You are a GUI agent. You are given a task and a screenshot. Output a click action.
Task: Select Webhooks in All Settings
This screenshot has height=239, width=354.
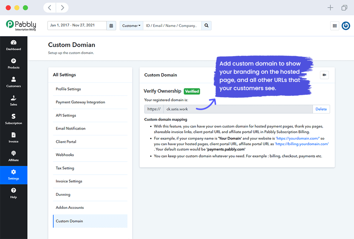click(x=66, y=154)
